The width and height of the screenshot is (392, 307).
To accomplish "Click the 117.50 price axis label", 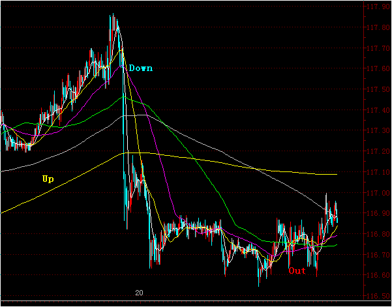I will (x=378, y=89).
